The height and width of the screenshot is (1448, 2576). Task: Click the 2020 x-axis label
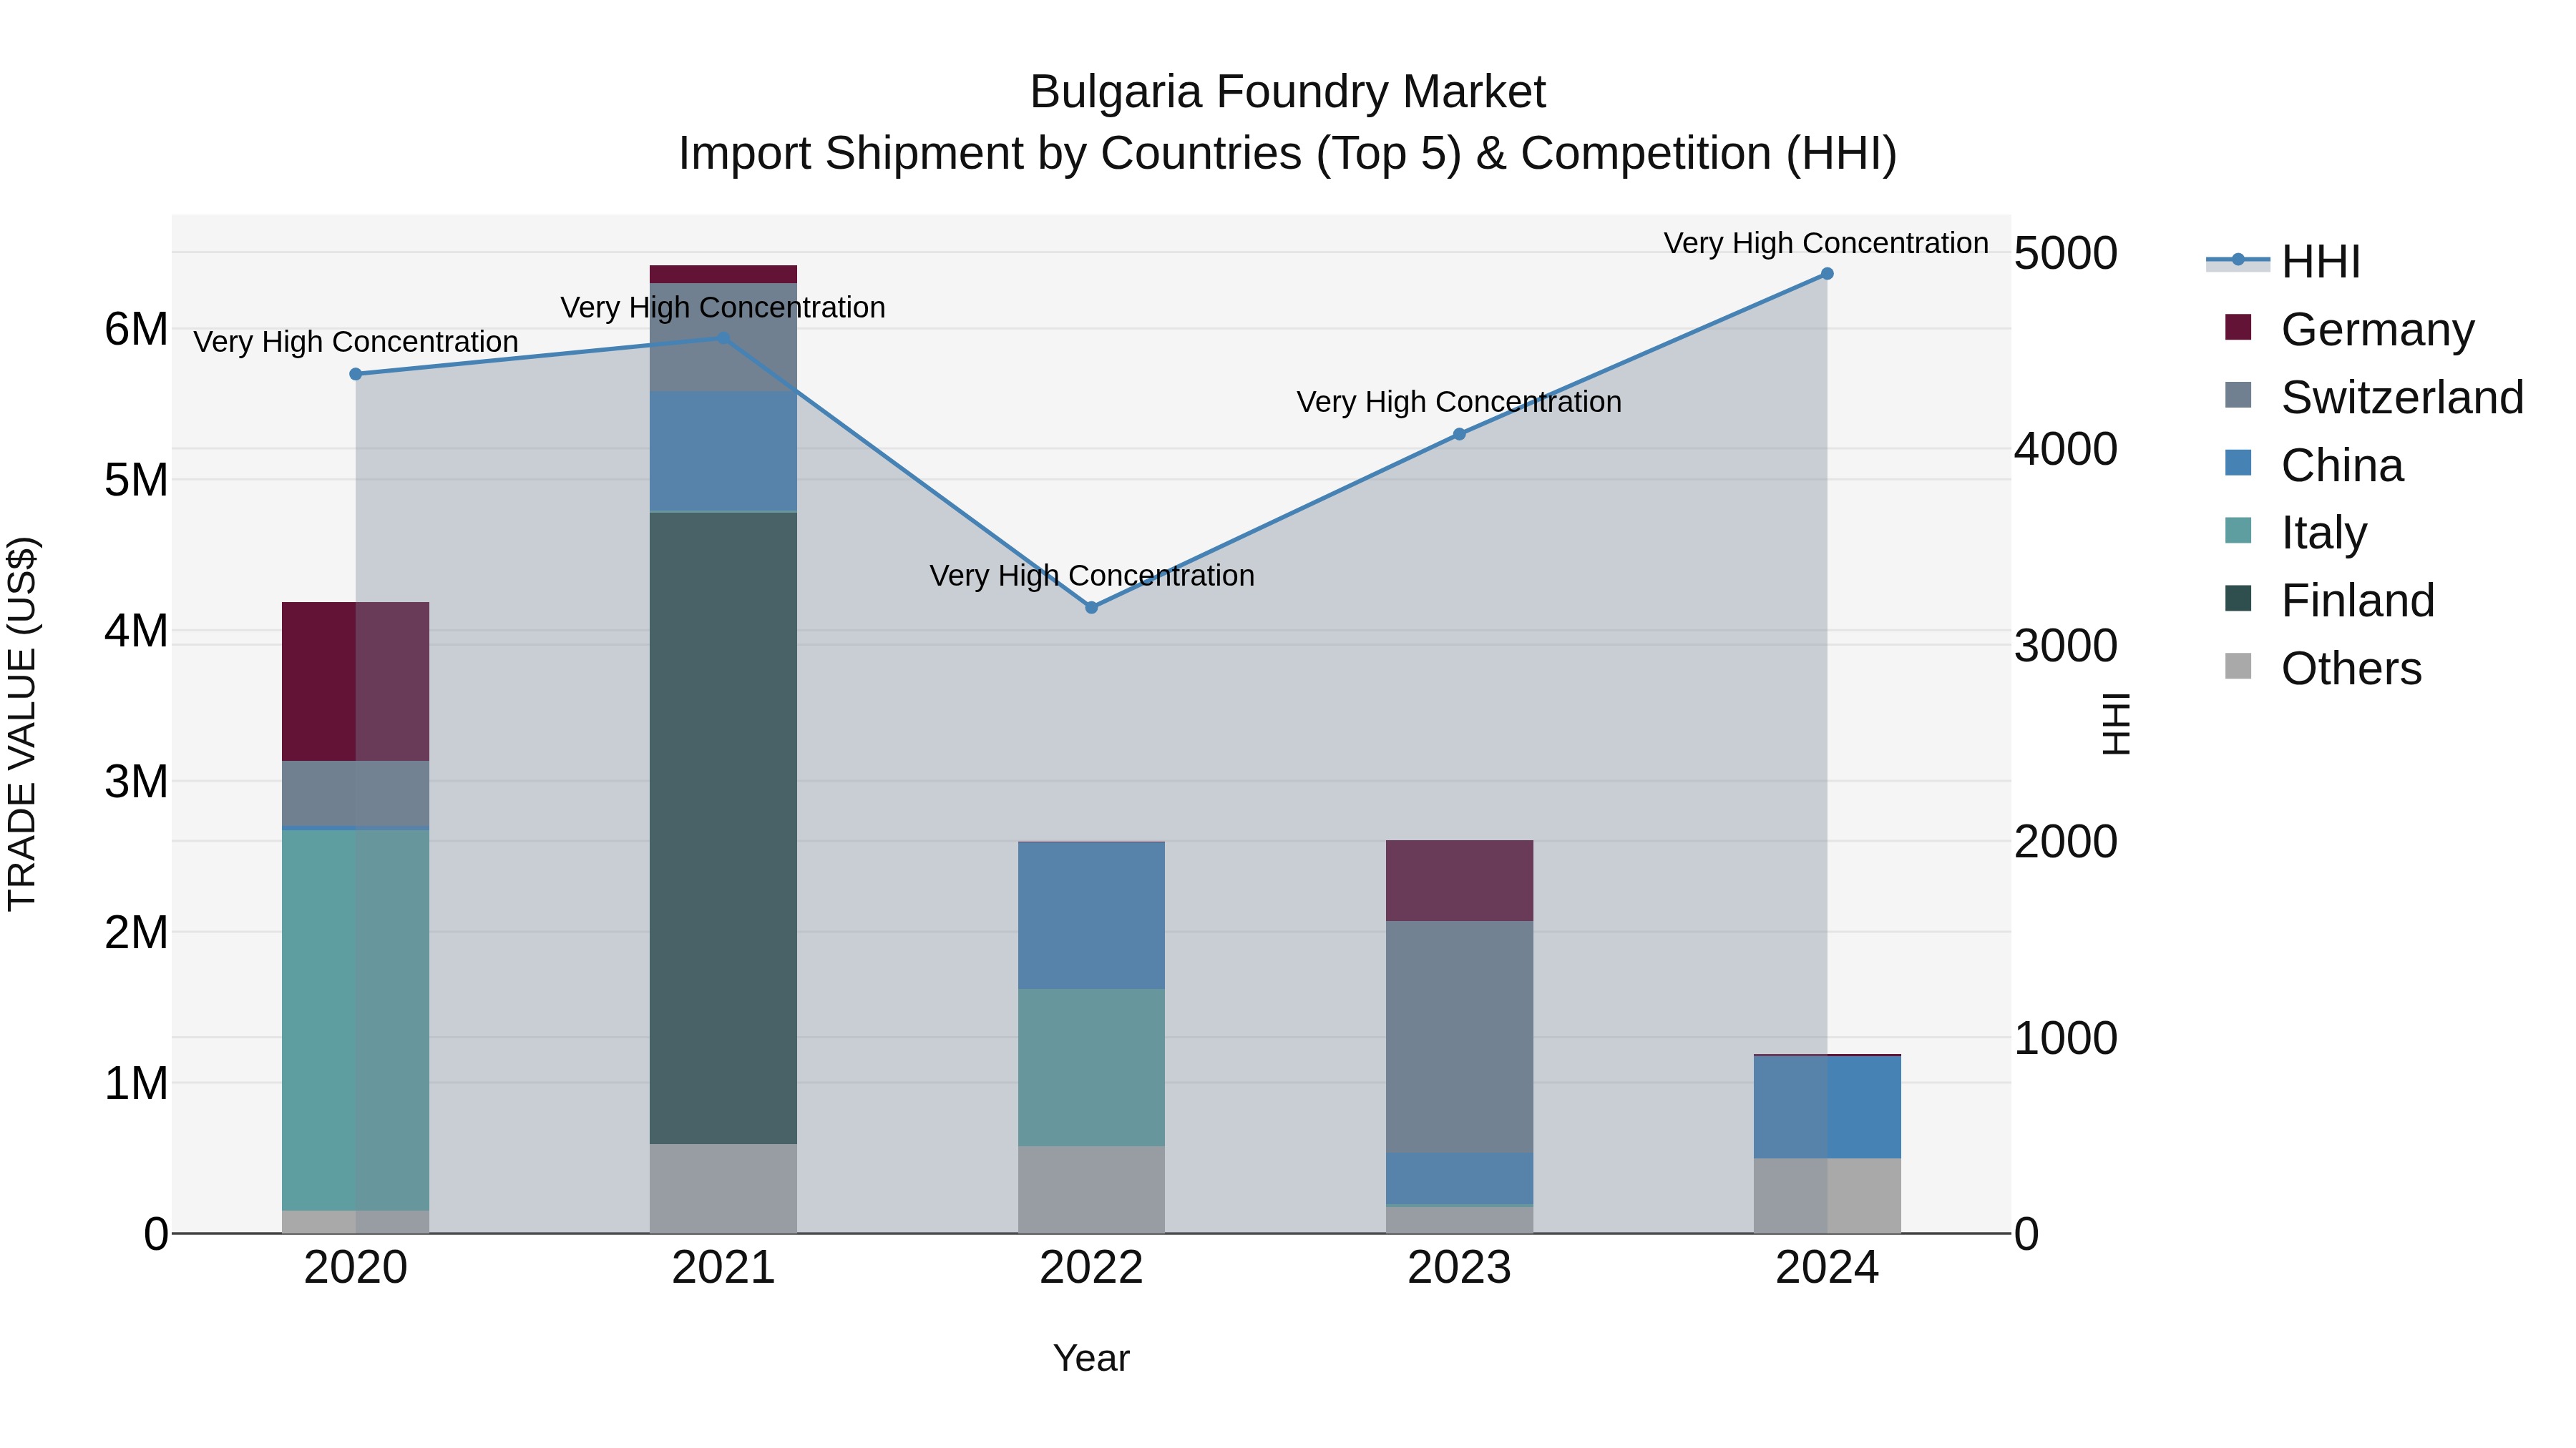[x=356, y=1268]
